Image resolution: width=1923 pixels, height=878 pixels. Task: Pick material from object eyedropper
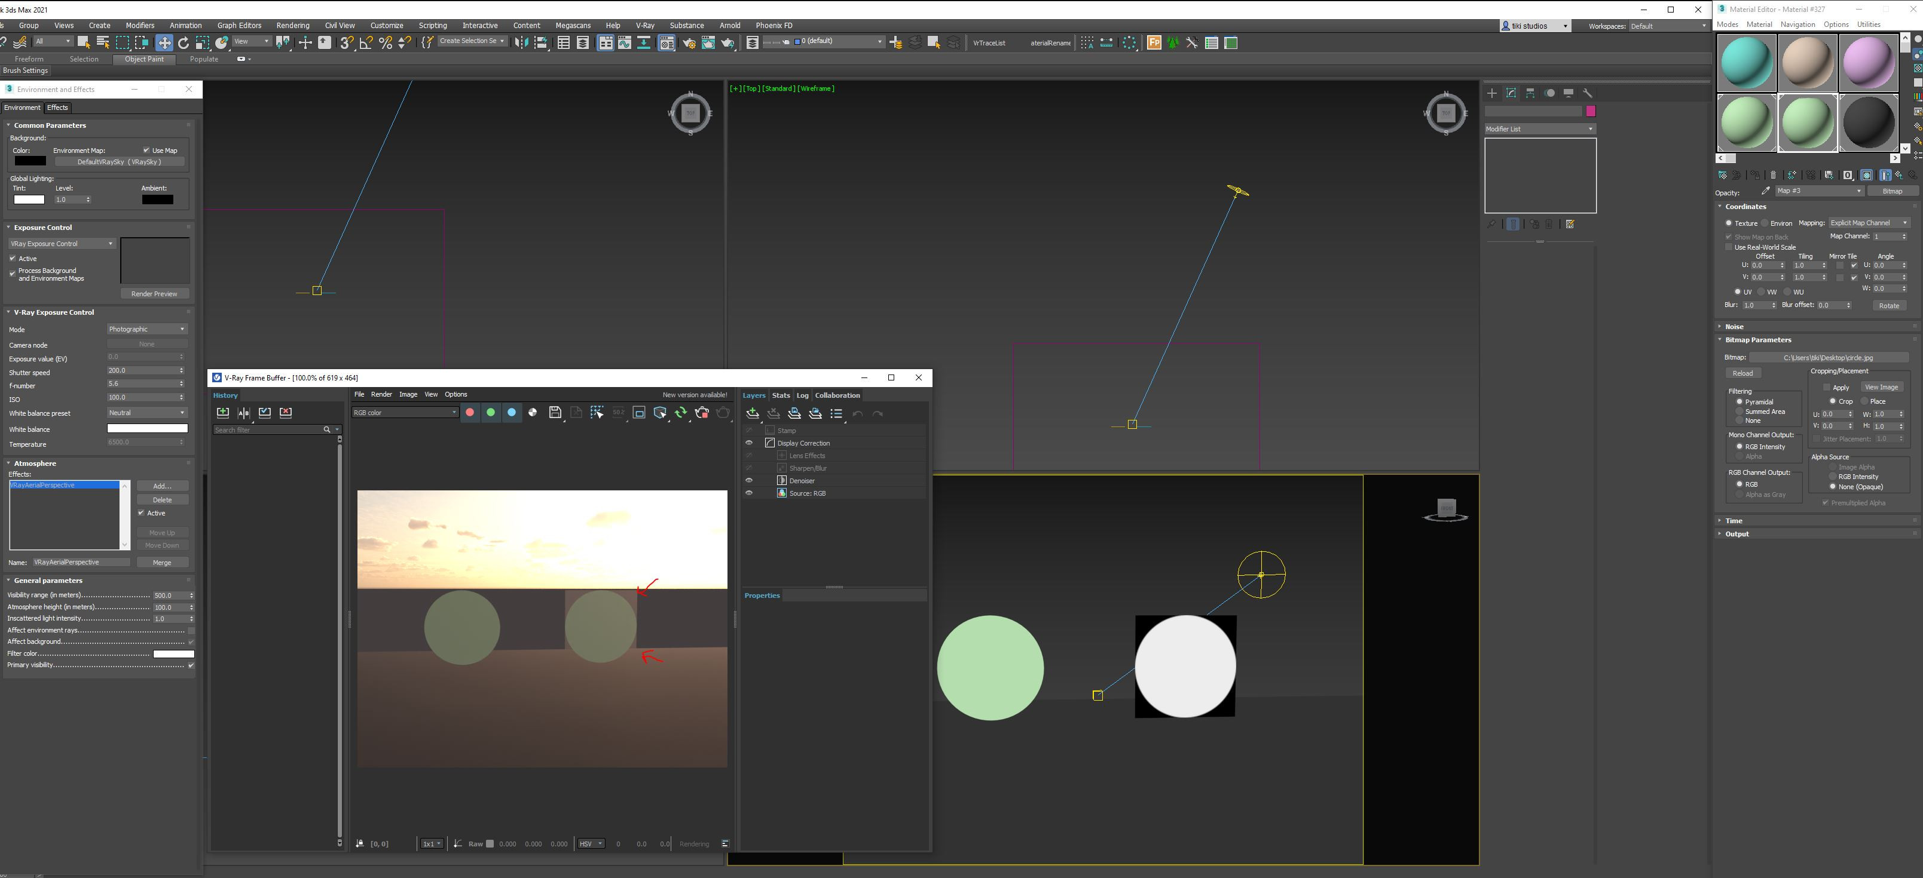point(1765,191)
